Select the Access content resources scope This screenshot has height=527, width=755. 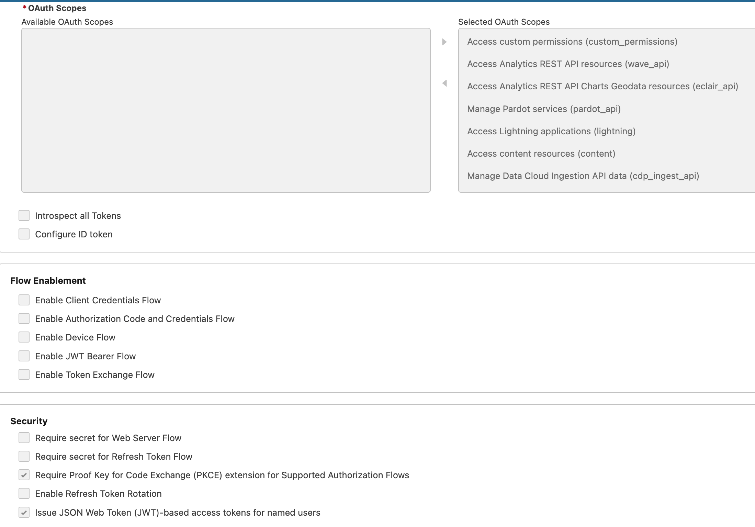pos(541,154)
